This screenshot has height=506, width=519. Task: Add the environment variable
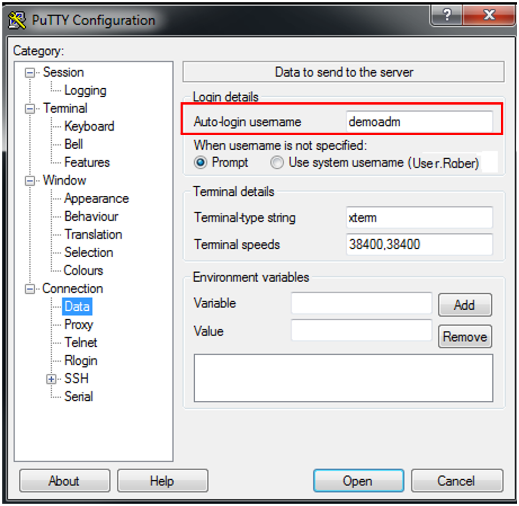(x=465, y=305)
